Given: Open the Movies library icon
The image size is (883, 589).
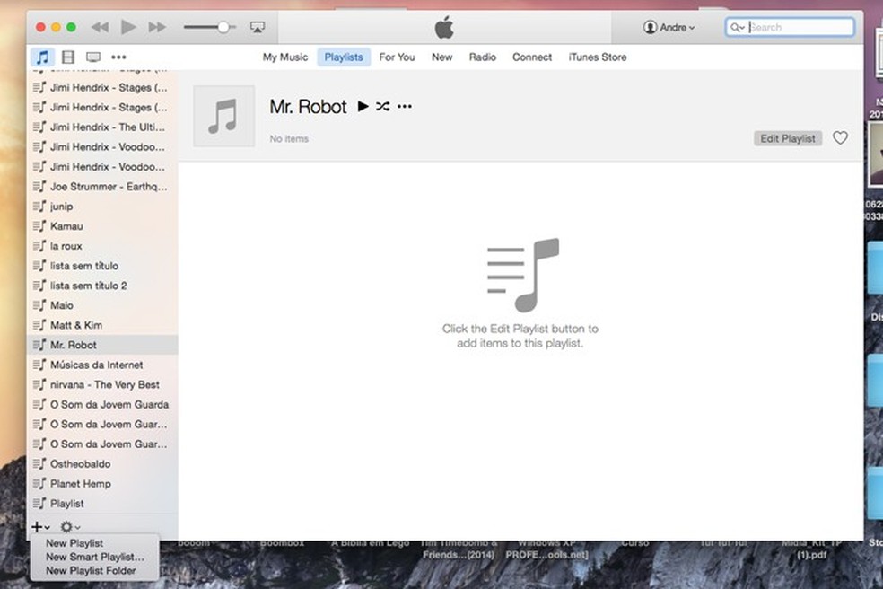Looking at the screenshot, I should [67, 57].
